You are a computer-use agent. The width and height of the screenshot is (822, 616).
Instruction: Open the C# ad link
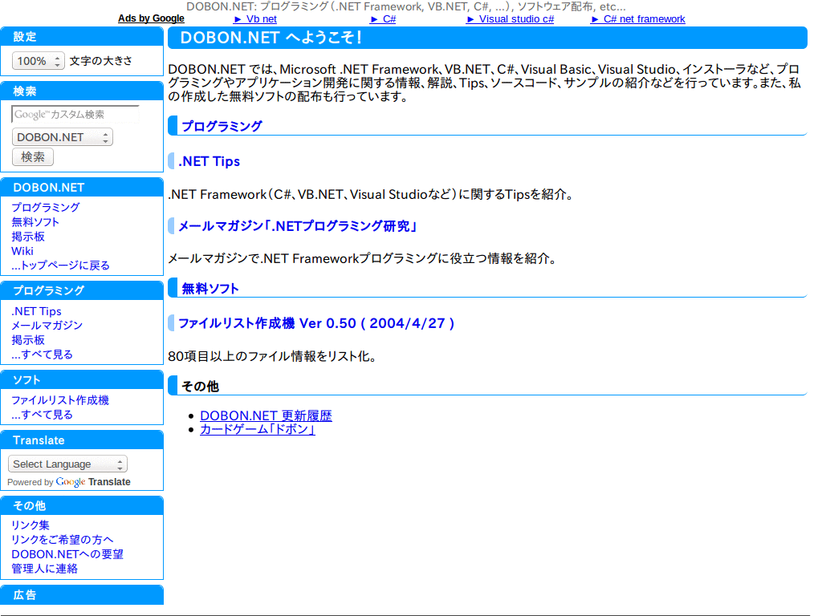pos(383,19)
